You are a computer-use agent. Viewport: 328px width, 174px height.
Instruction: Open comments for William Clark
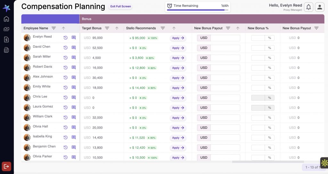tap(74, 117)
